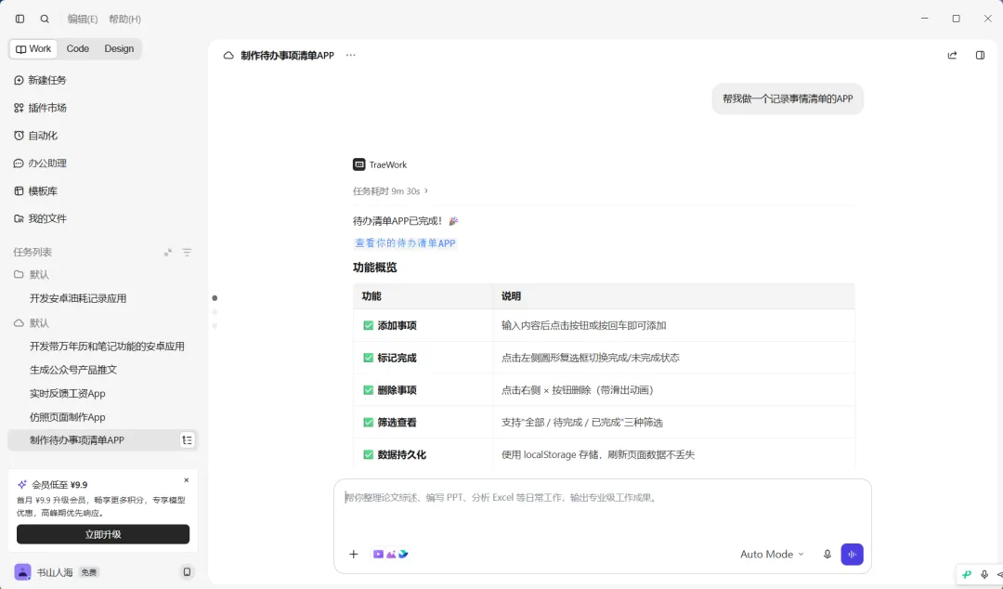Click the 立即升级 upgrade button
The image size is (1003, 589).
coord(103,534)
